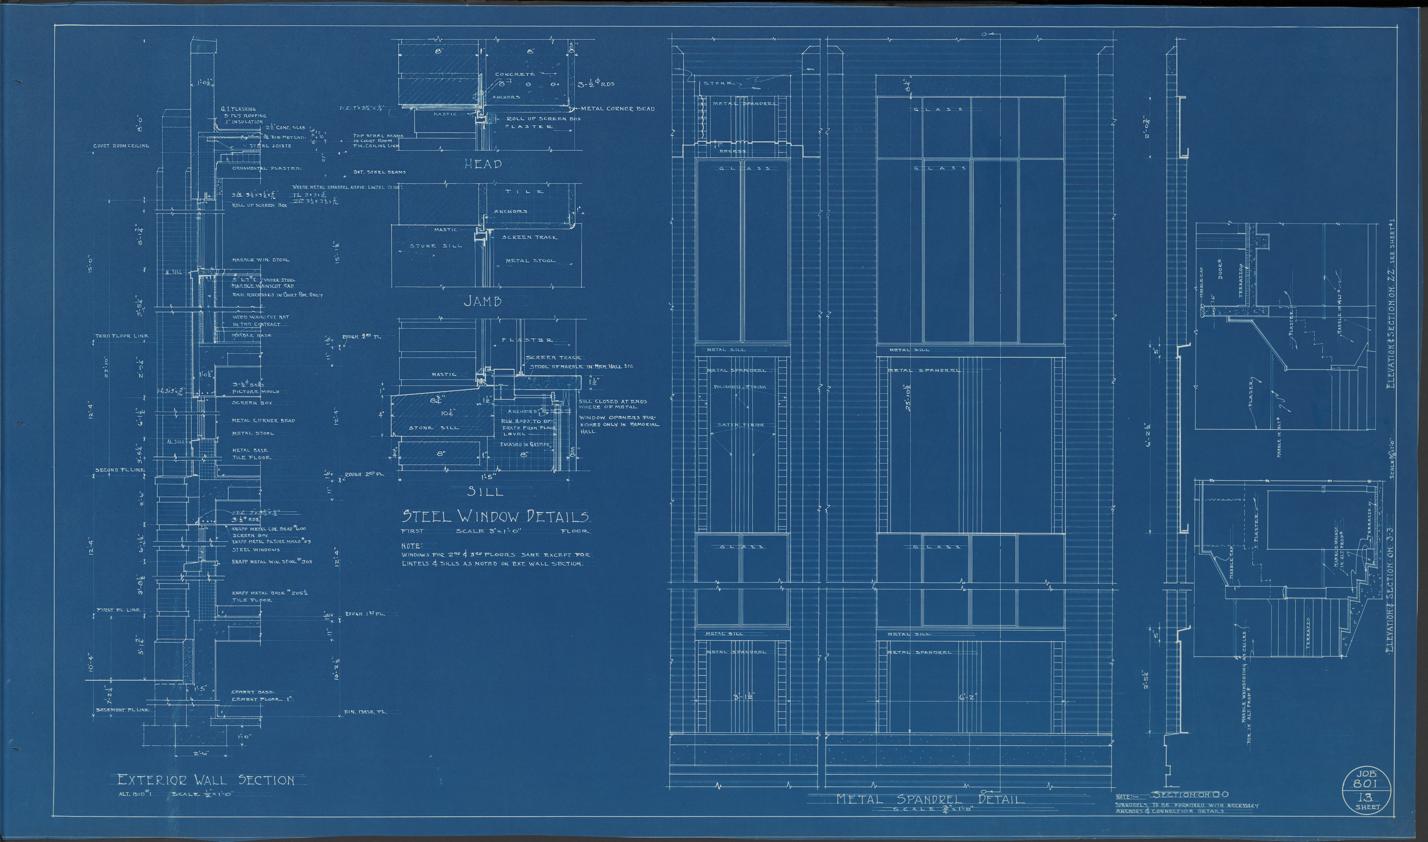The width and height of the screenshot is (1428, 842).
Task: Point at the "COURT ROOM CEILING" label
Action: pos(121,146)
